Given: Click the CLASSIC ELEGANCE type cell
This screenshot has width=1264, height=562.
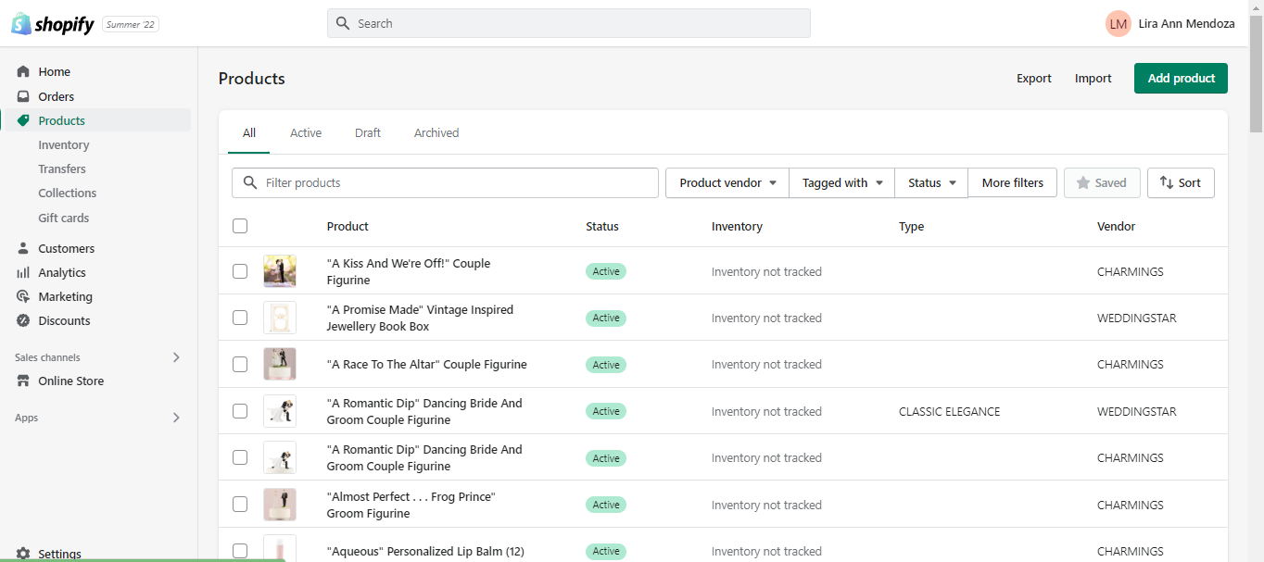Looking at the screenshot, I should (950, 411).
